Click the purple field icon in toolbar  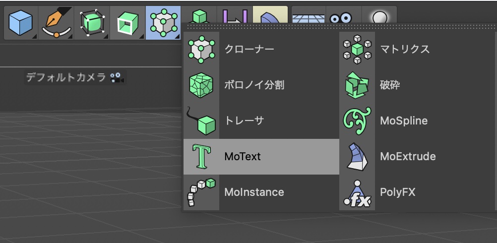(235, 16)
